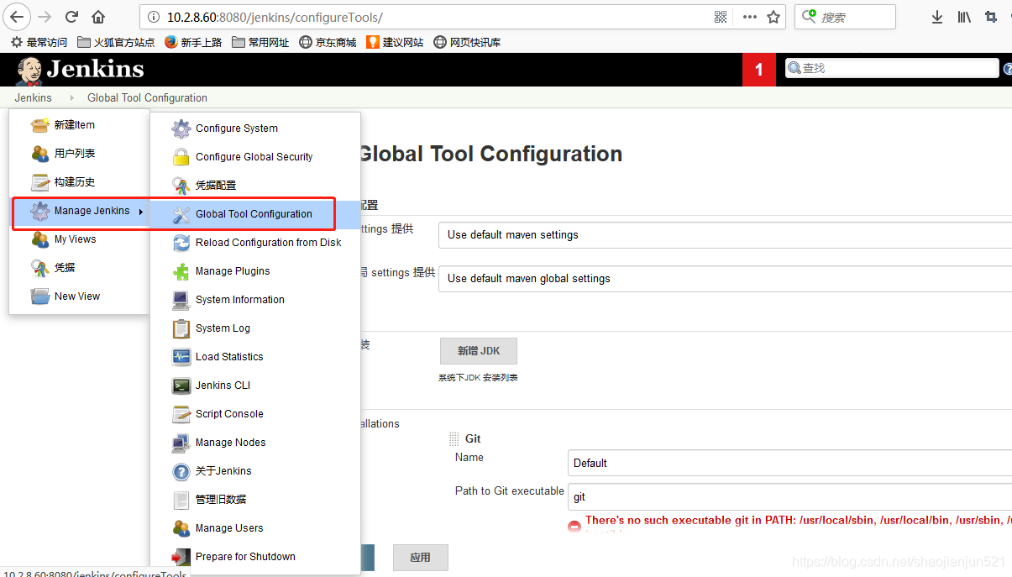Click the Configure Global Security padlock icon
This screenshot has height=577, width=1012.
(x=181, y=157)
